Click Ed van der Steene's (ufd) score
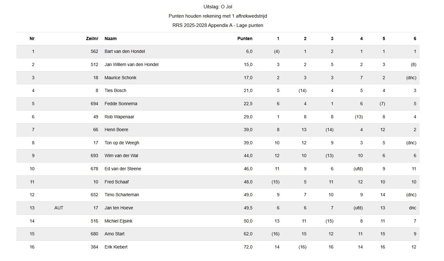Screen dimensions: 444x261 (358, 169)
